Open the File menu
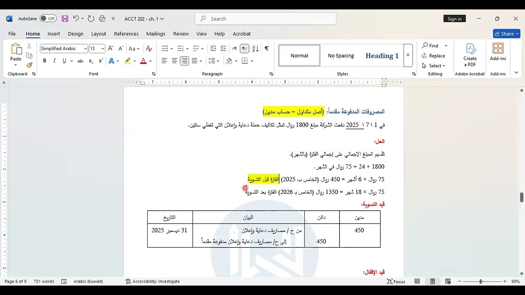This screenshot has width=525, height=295. (x=12, y=34)
